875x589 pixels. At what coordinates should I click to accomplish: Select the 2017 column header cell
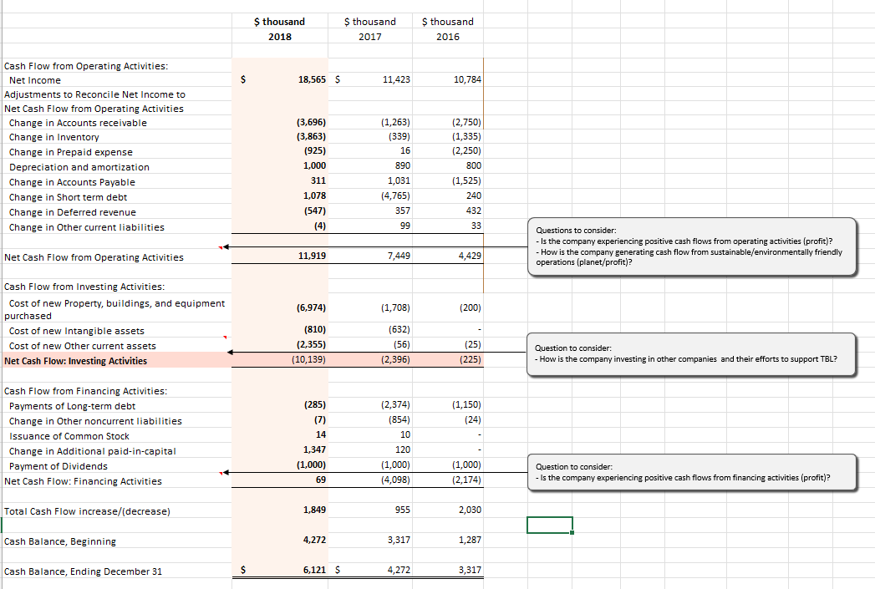click(x=370, y=36)
